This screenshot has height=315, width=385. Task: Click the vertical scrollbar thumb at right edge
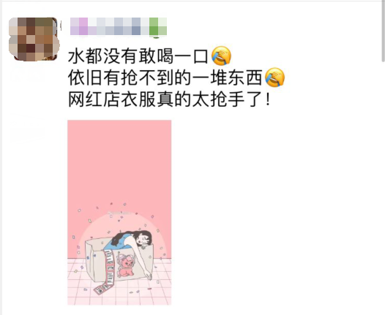pyautogui.click(x=383, y=31)
